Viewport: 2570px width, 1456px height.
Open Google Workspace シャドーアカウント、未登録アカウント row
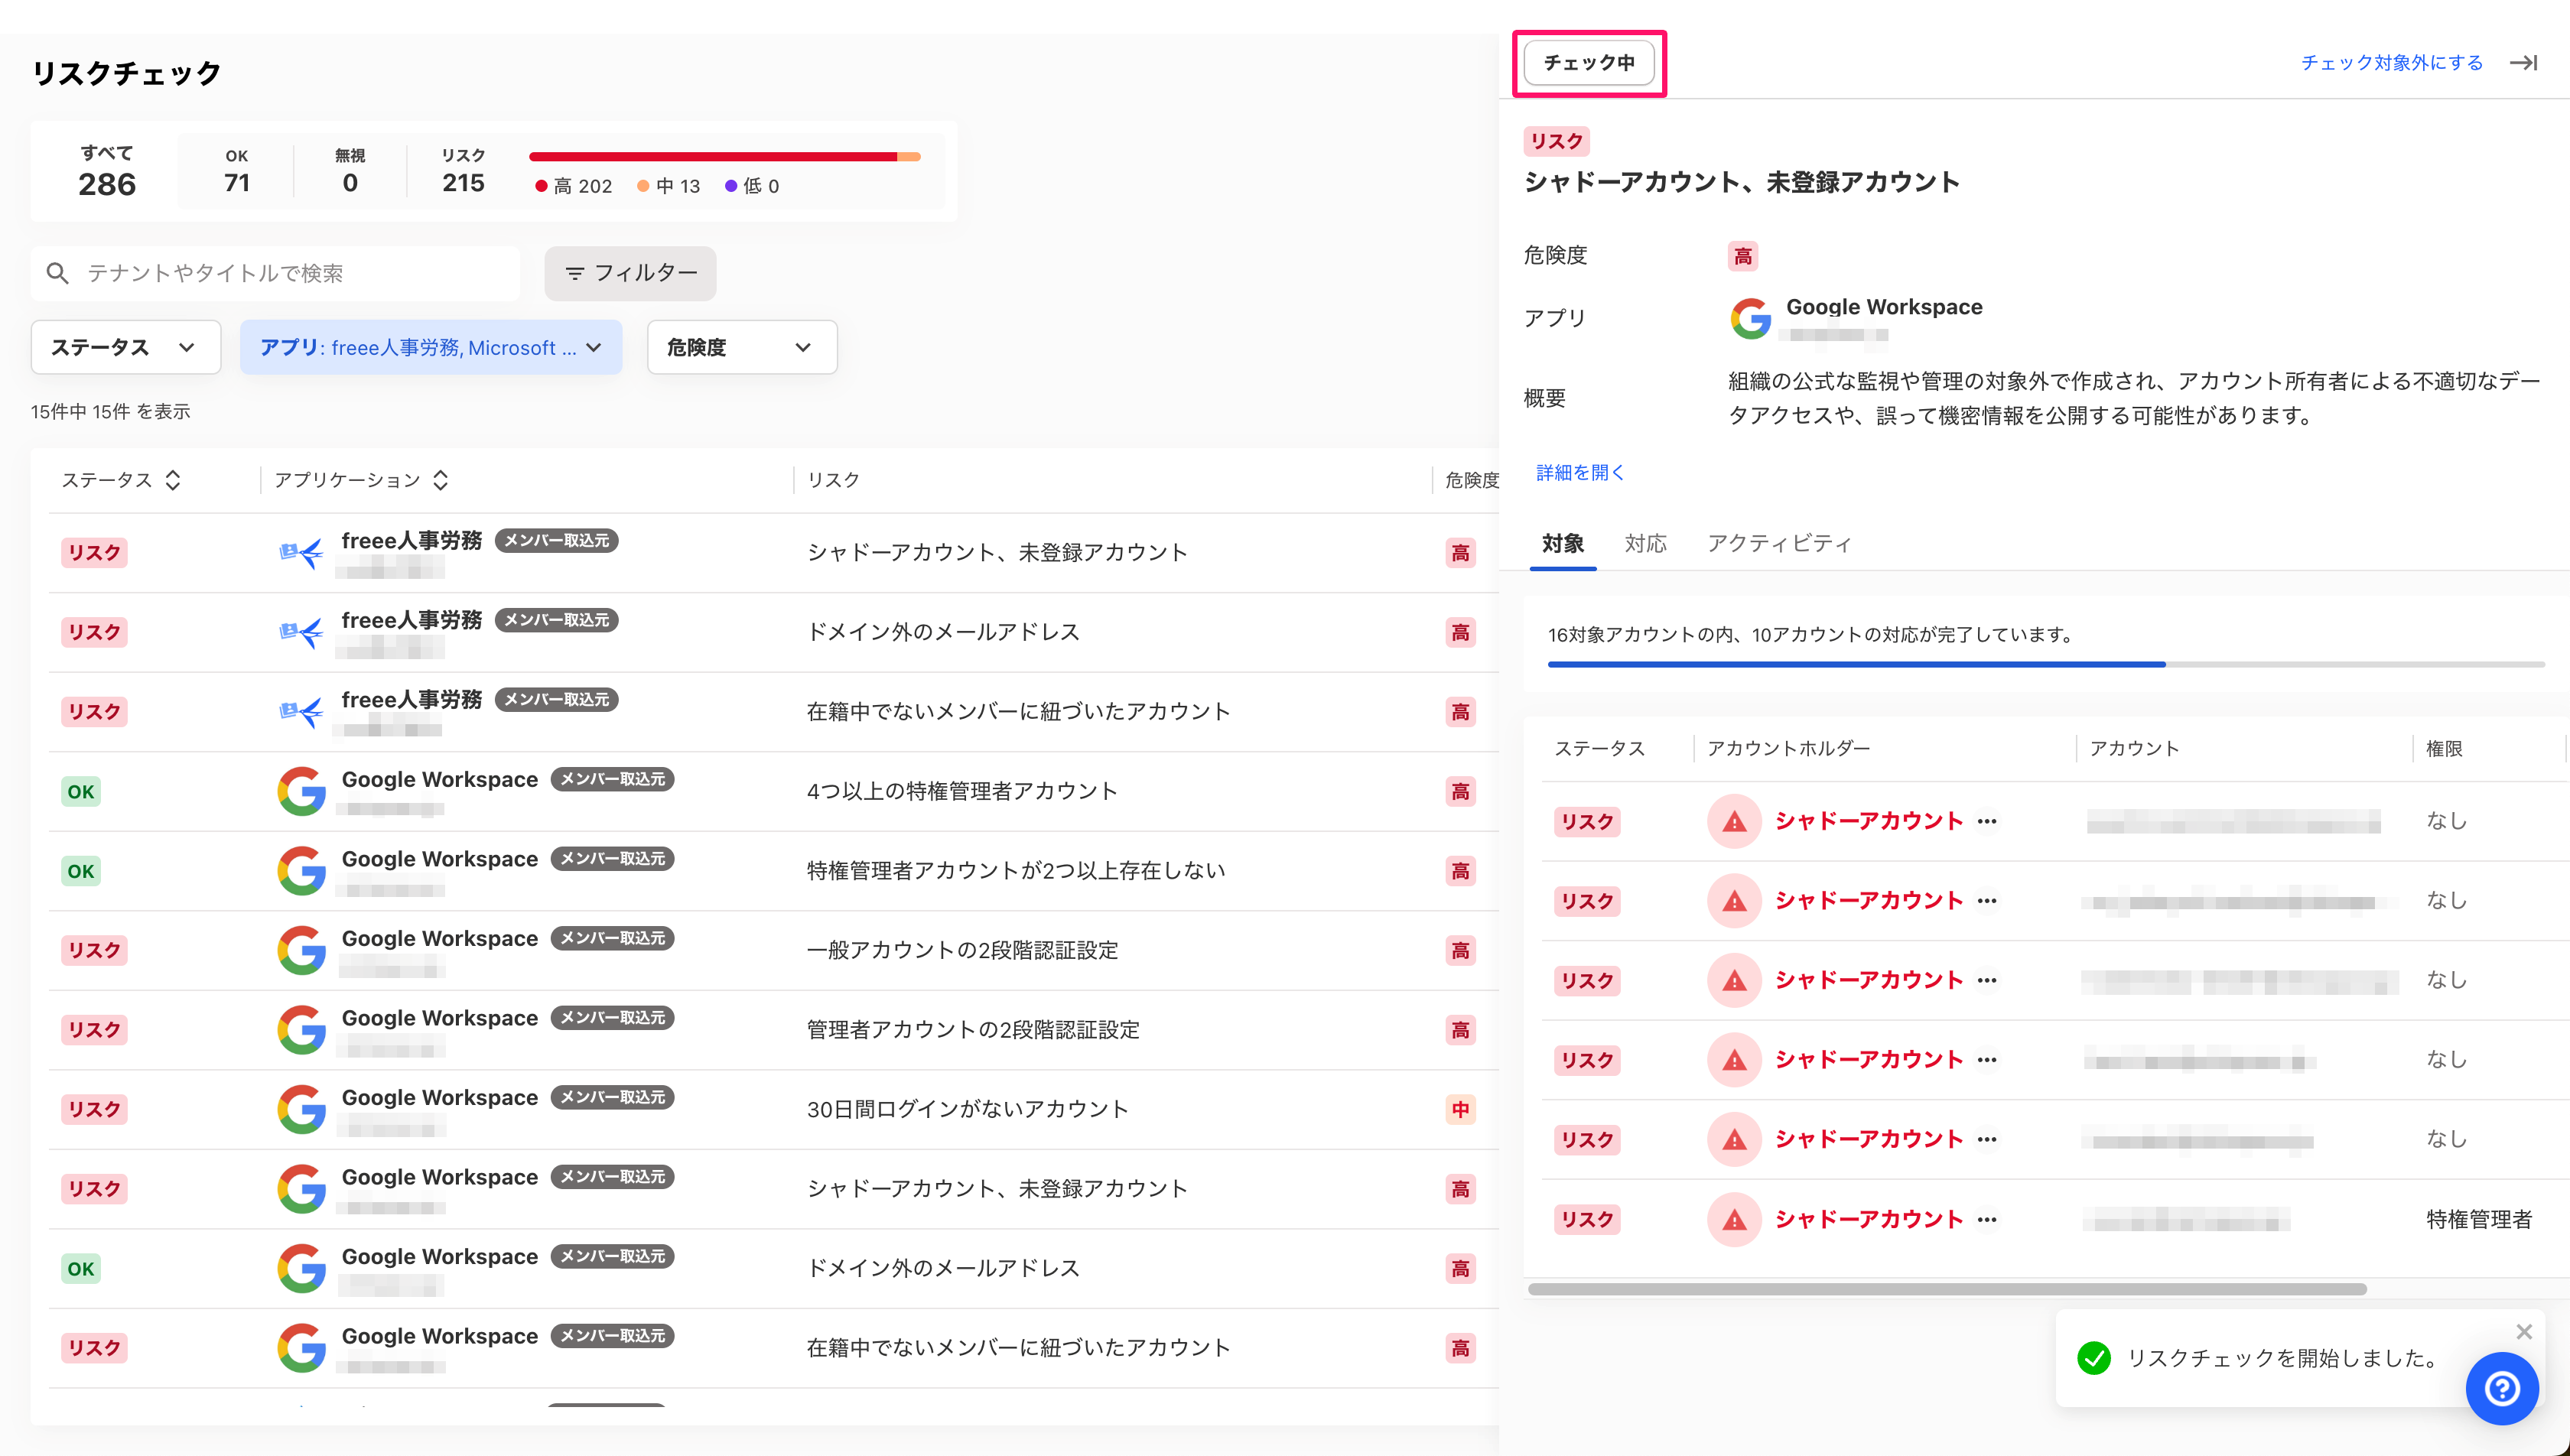(x=773, y=1189)
